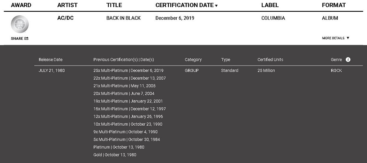Click the July 21, 1980 release date
The image size is (367, 163).
[52, 71]
